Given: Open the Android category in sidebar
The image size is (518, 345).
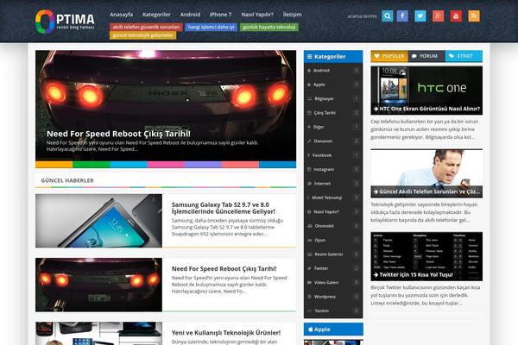Looking at the screenshot, I should pos(333,71).
